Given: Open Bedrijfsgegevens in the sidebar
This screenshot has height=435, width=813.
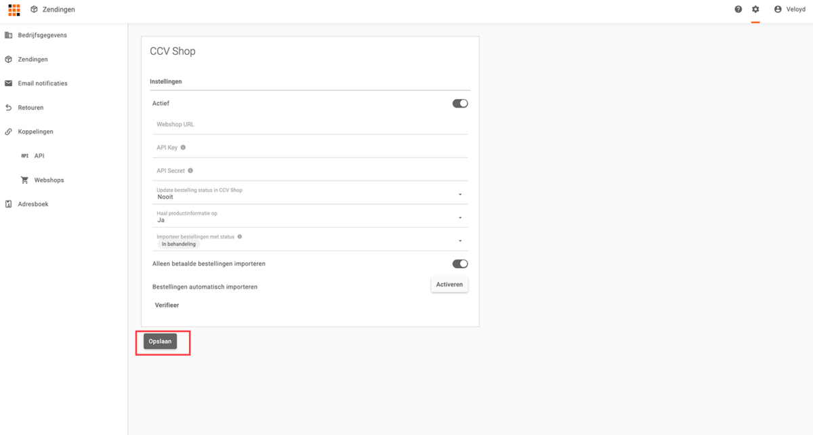Looking at the screenshot, I should point(42,35).
